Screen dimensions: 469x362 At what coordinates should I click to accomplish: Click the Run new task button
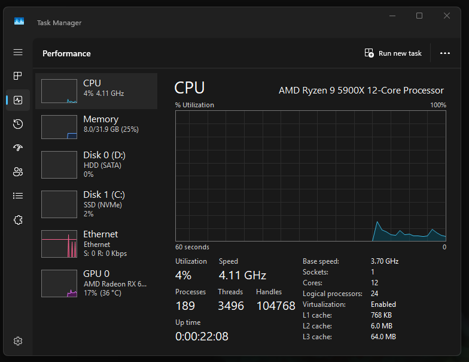tap(393, 53)
